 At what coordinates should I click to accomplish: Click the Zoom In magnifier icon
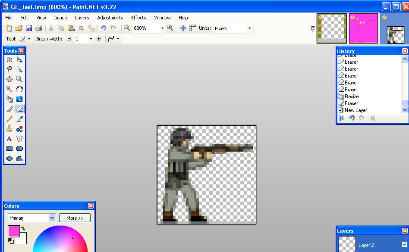point(170,28)
